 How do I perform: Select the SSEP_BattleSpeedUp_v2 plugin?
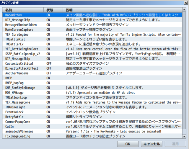pos(92,54)
